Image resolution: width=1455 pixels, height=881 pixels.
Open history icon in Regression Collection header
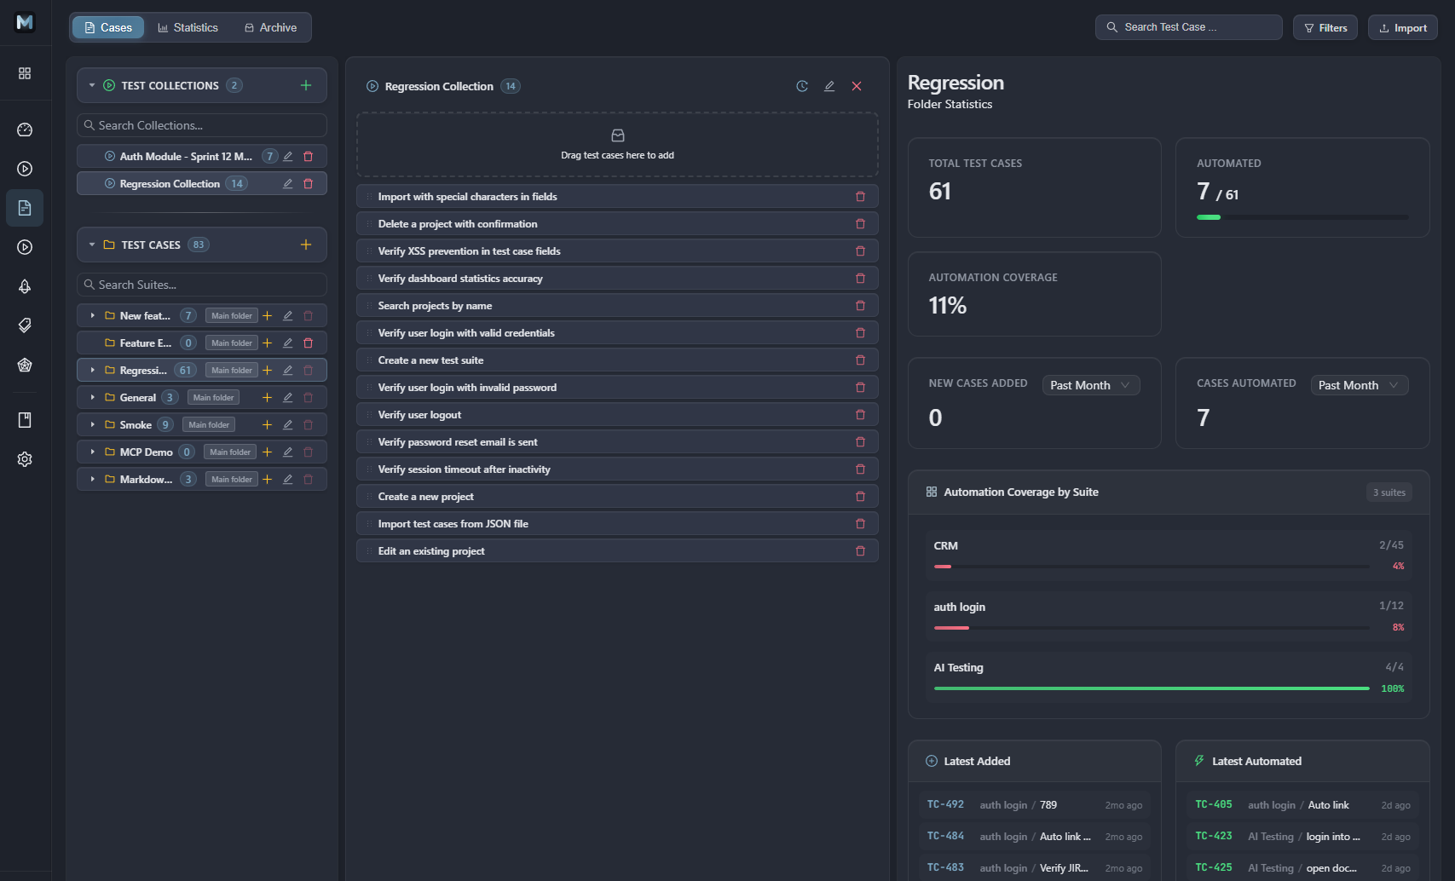click(802, 86)
